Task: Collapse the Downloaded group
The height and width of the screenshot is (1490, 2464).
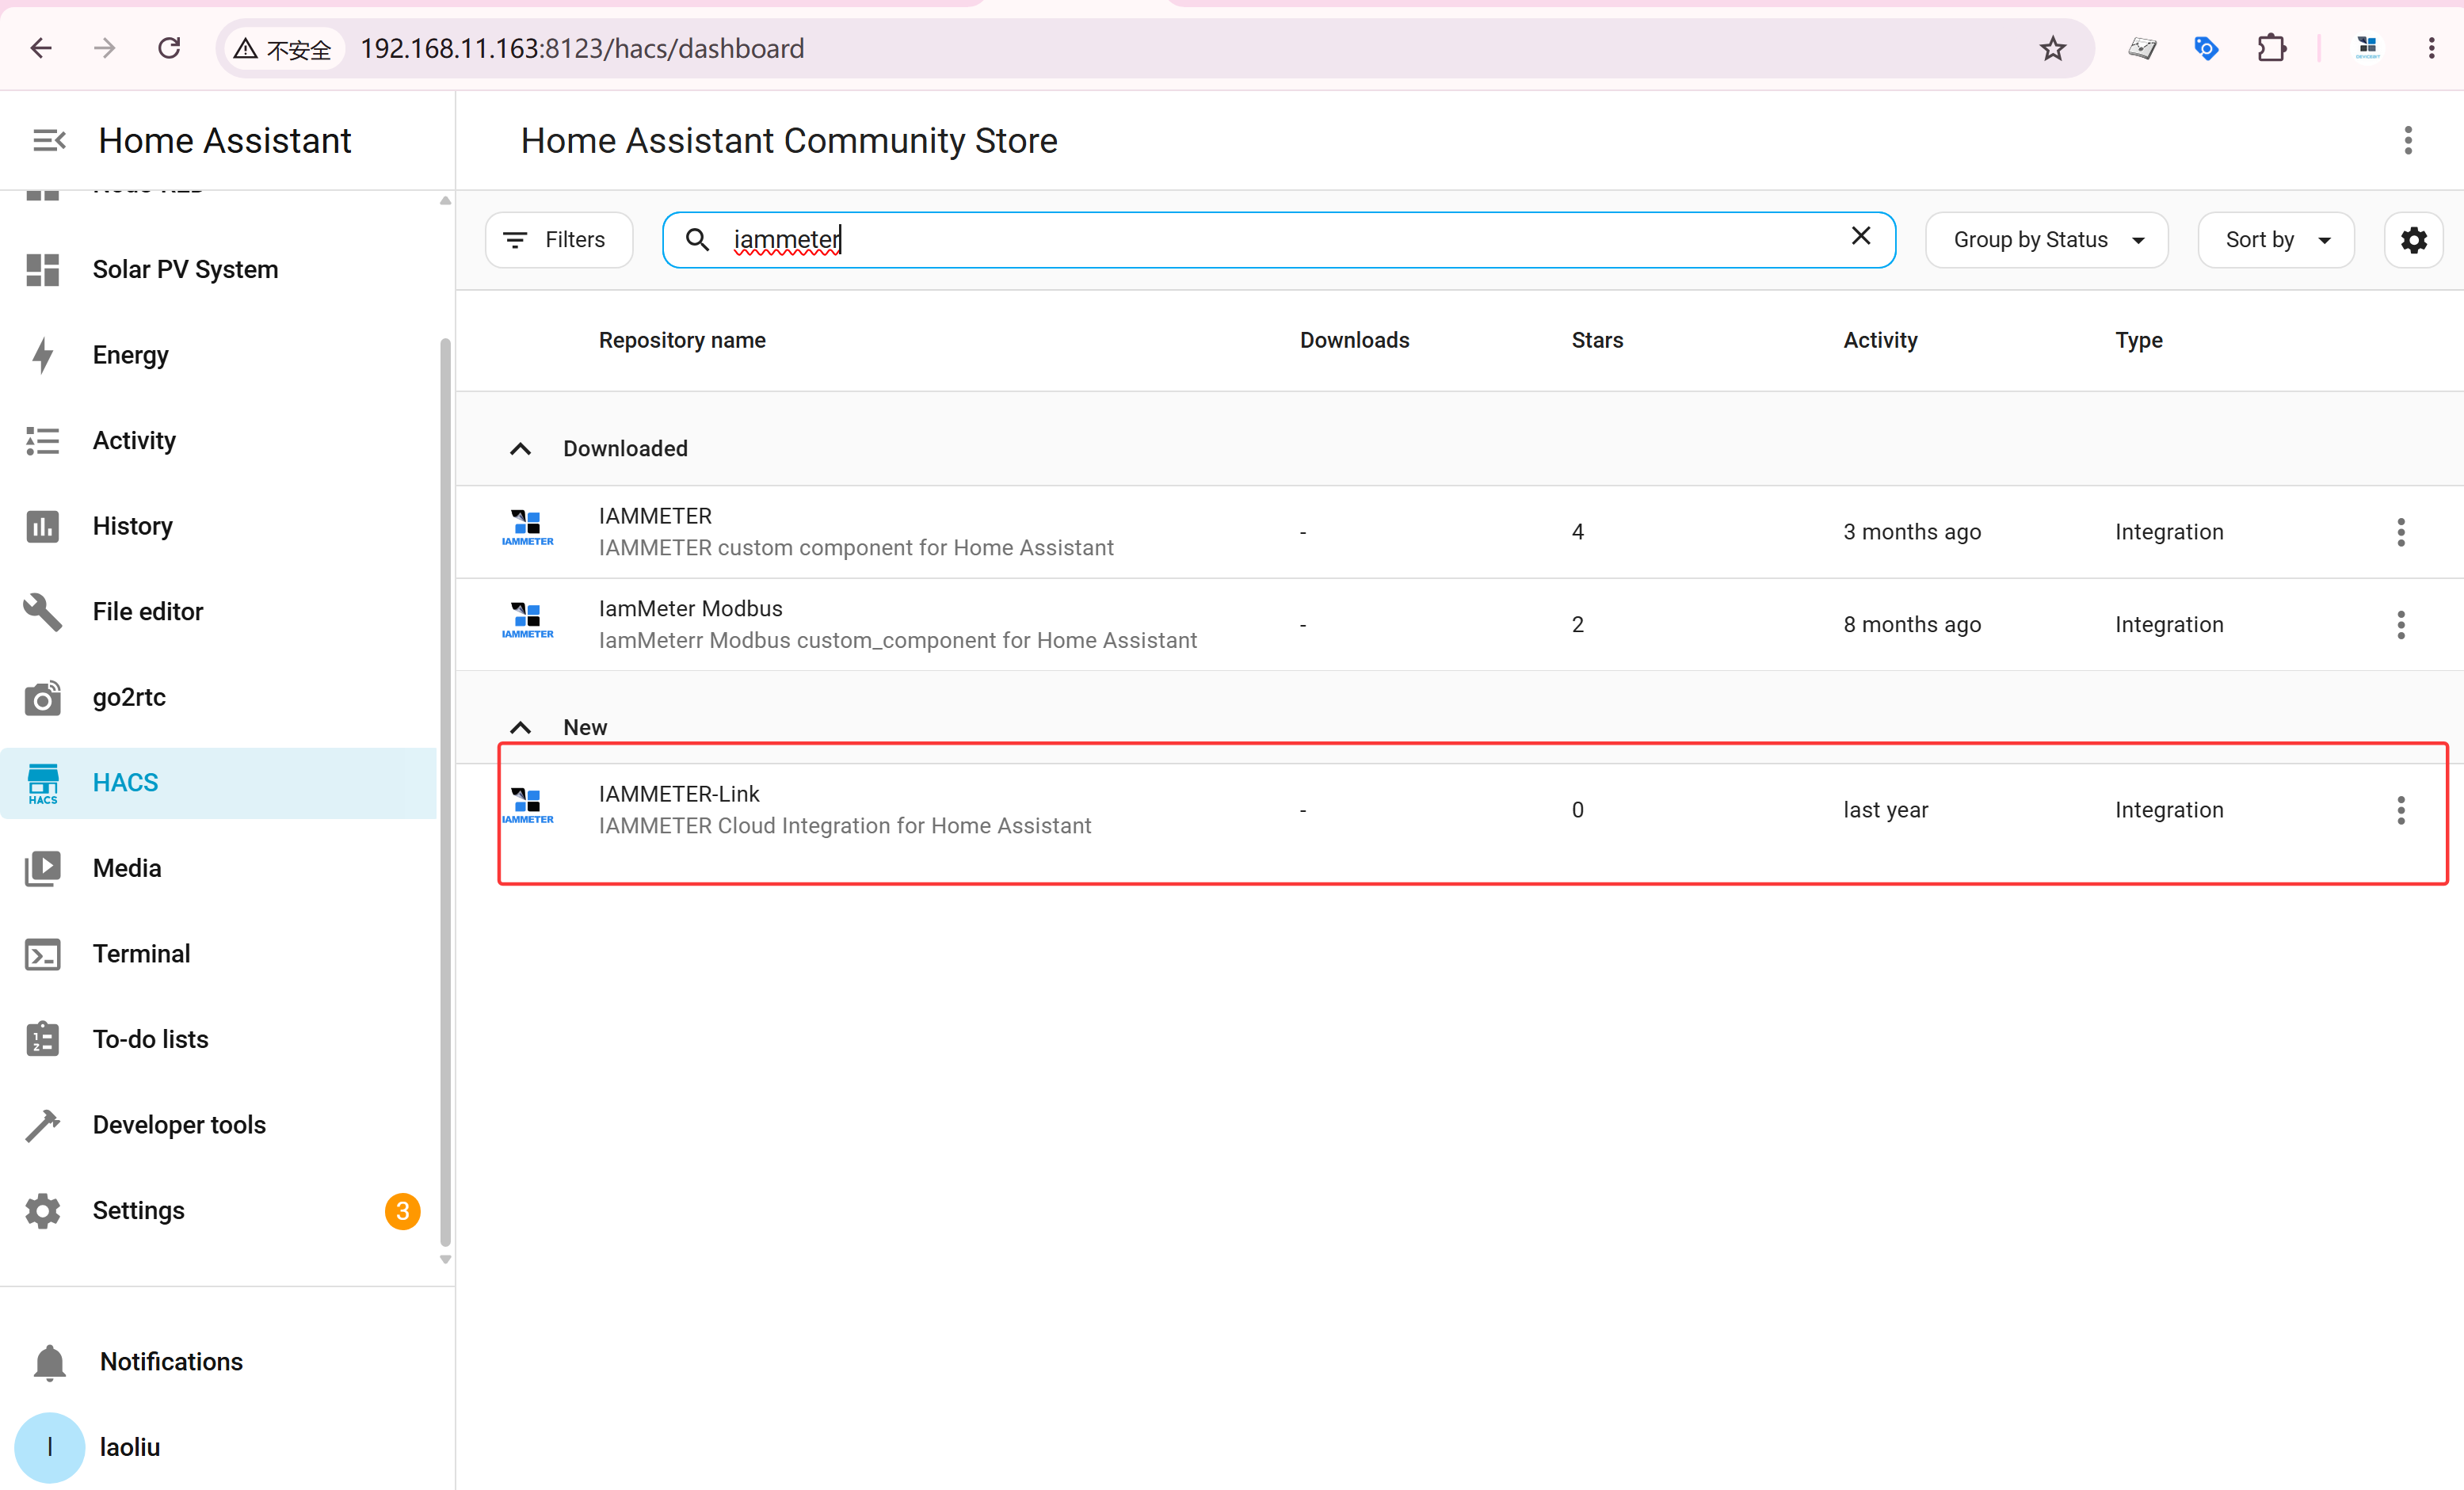Action: tap(520, 448)
